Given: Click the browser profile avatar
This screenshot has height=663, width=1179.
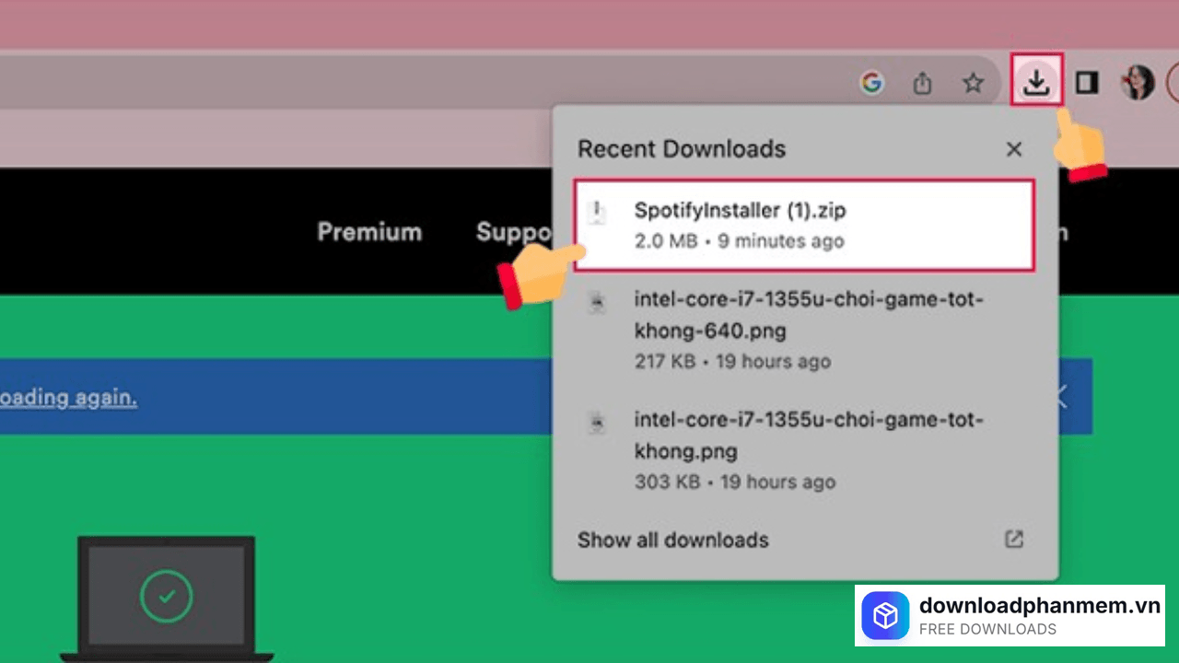Looking at the screenshot, I should point(1137,83).
